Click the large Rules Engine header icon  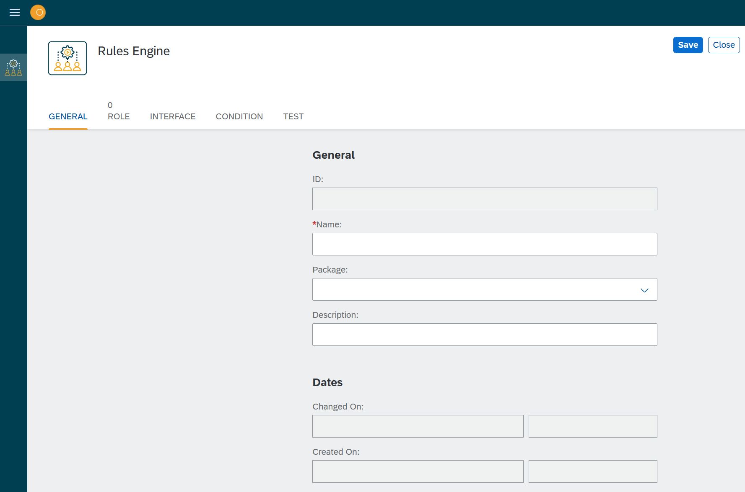(x=67, y=58)
